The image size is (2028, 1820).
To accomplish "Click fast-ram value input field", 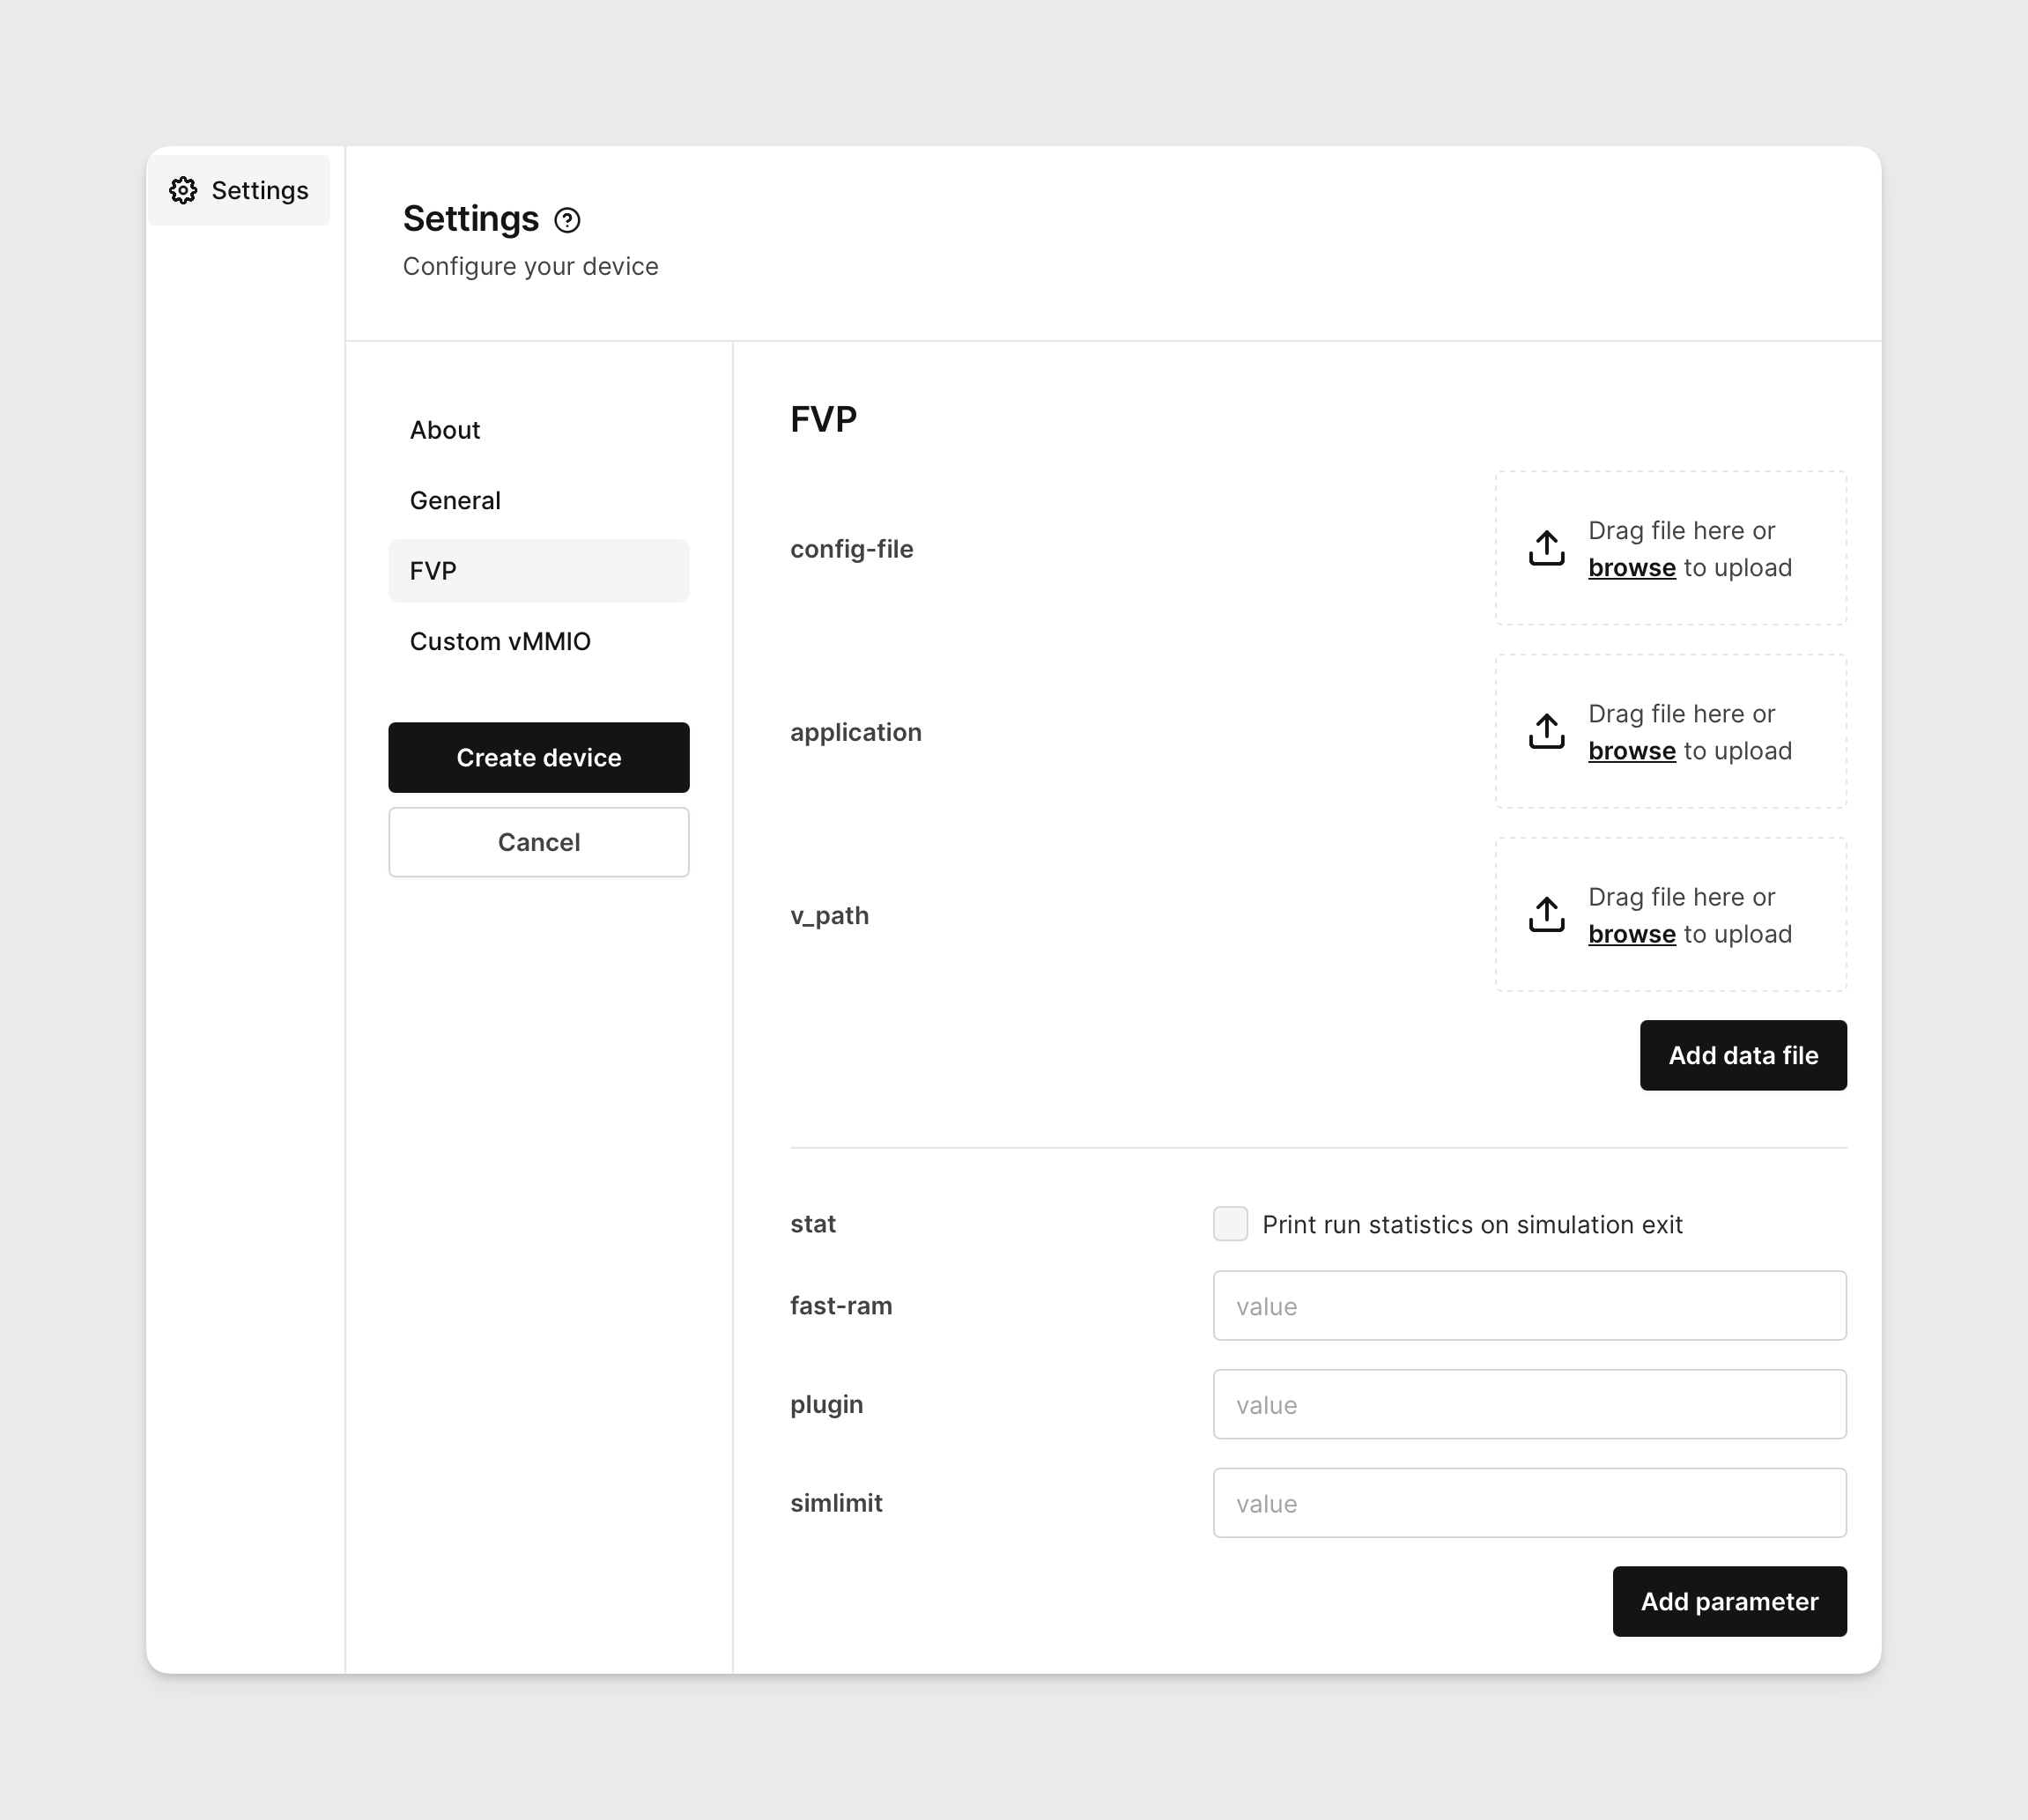I will (x=1528, y=1306).
